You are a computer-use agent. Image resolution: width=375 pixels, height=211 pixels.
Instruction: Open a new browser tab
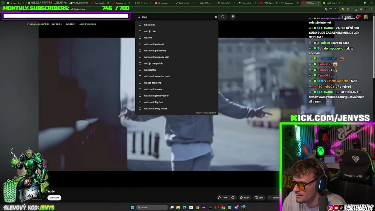(x=345, y=3)
